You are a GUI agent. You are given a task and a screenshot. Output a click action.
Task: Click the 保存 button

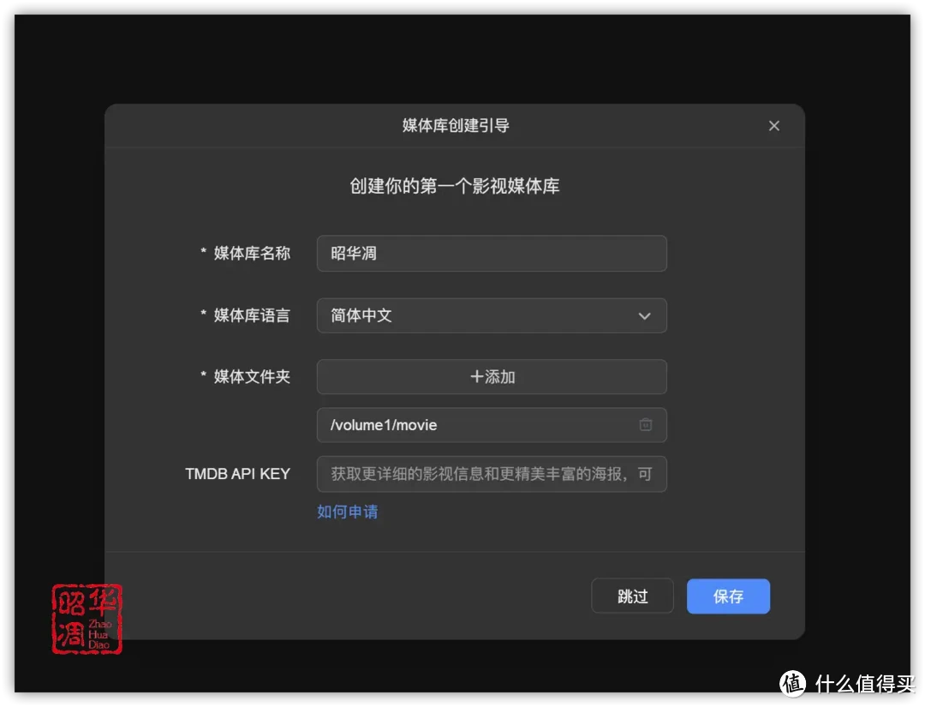tap(728, 596)
